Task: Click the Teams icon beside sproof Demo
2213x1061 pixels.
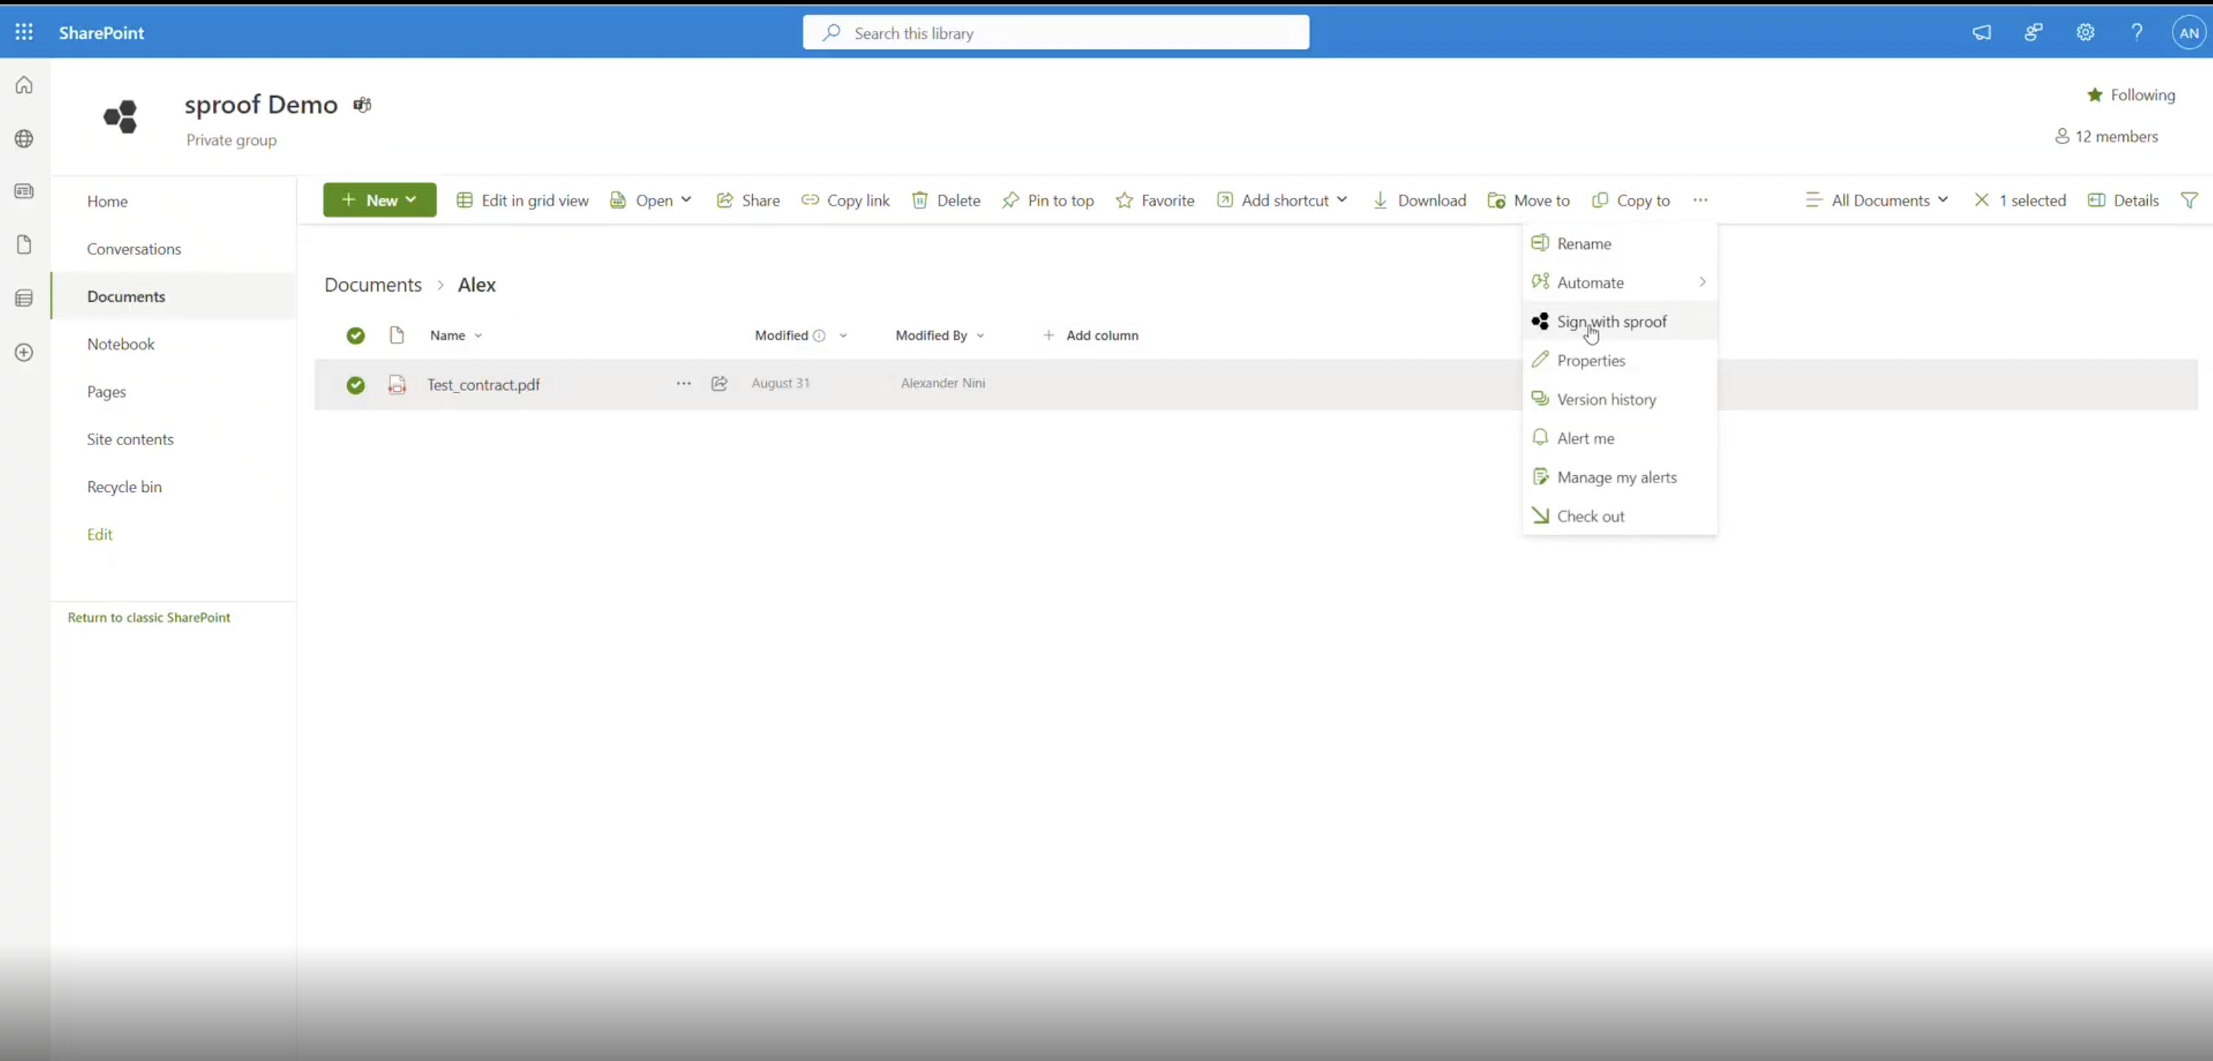Action: 362,105
